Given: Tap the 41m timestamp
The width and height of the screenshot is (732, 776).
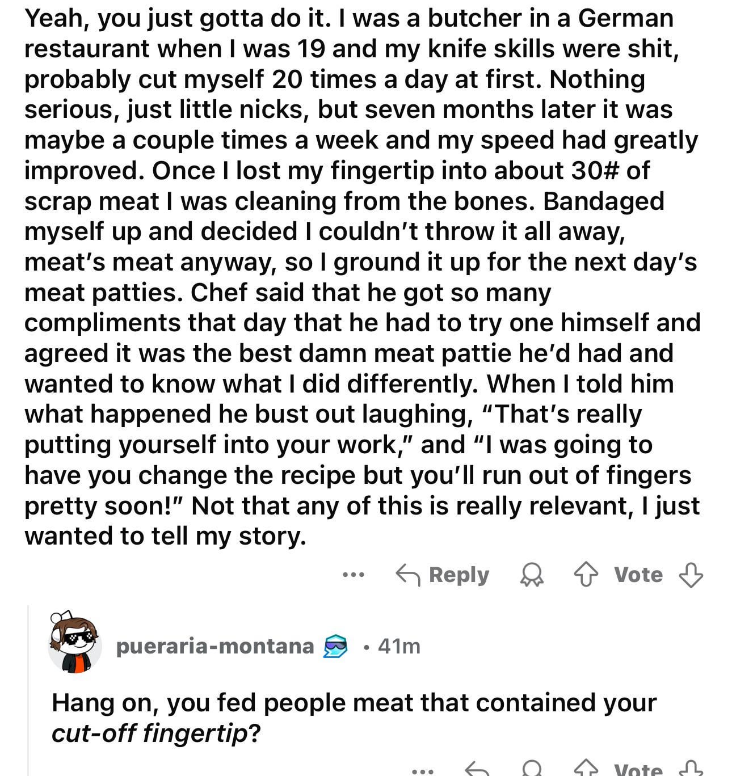Looking at the screenshot, I should [399, 646].
